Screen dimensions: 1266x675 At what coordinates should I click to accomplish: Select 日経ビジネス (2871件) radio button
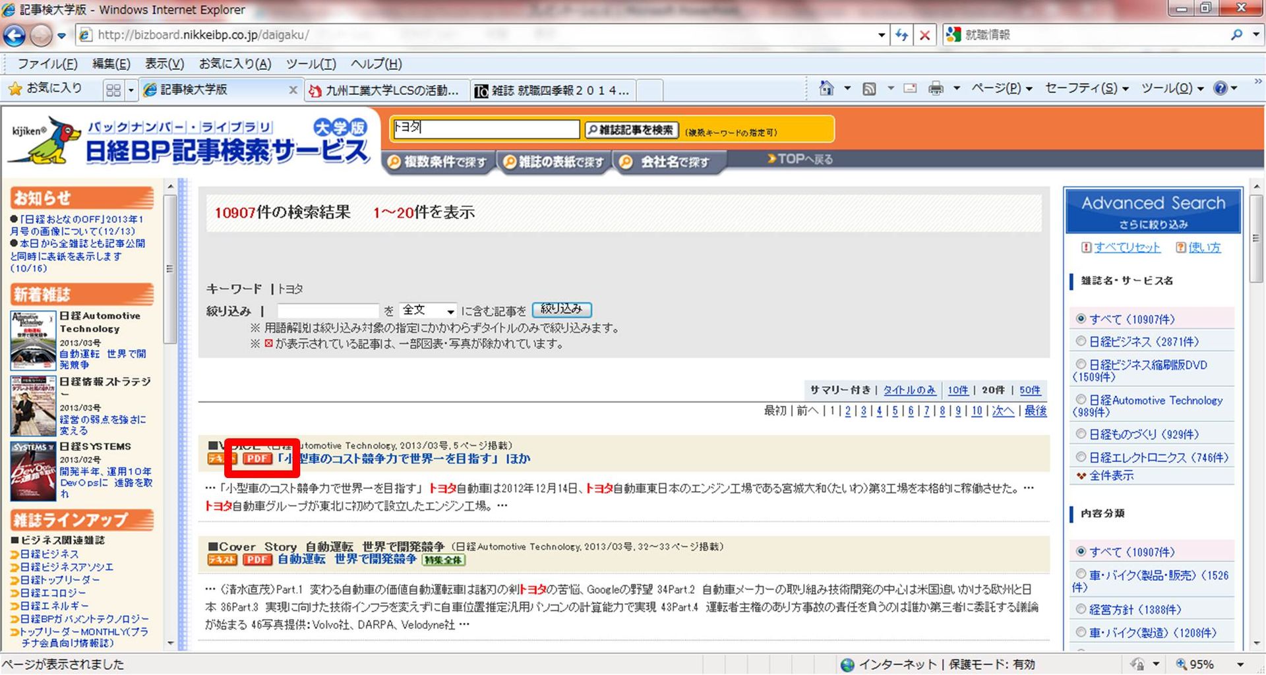[x=1081, y=341]
